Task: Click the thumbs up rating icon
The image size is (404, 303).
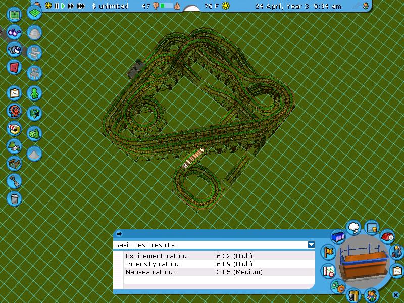Action: coord(177,6)
